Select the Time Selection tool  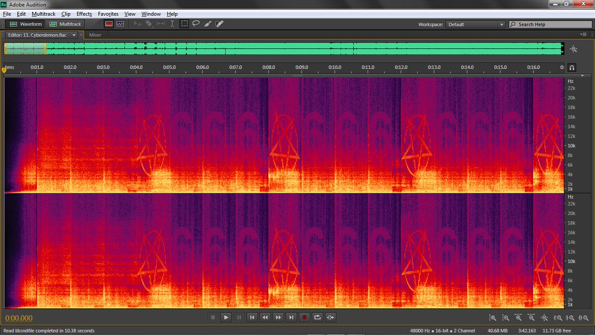(172, 24)
